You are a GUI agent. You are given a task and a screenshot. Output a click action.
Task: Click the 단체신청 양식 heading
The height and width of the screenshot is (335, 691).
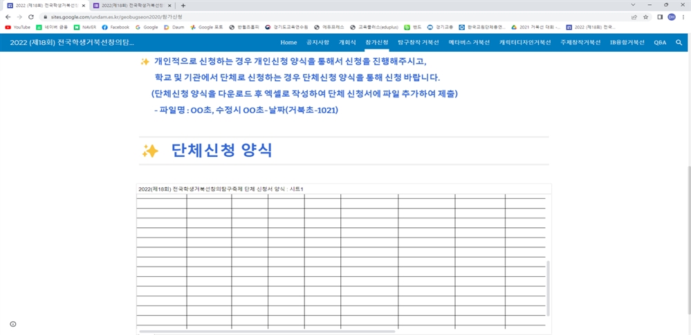221,151
